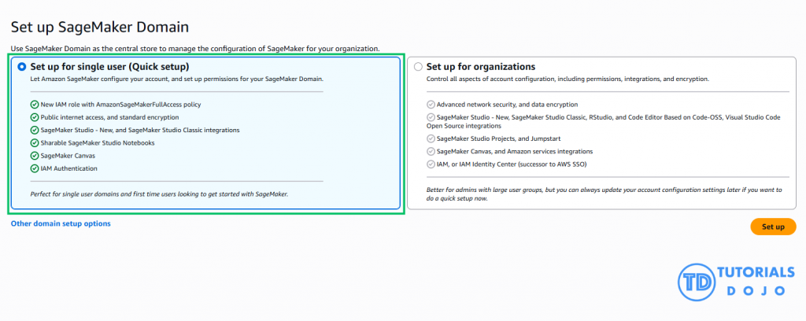
Task: Click green checkmark beside IAM Authentication
Action: (x=34, y=168)
